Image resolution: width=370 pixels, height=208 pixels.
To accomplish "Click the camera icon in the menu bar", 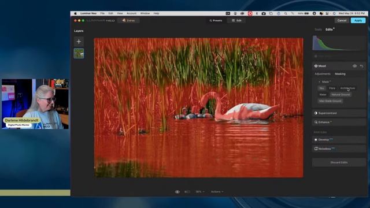I will coord(264,13).
